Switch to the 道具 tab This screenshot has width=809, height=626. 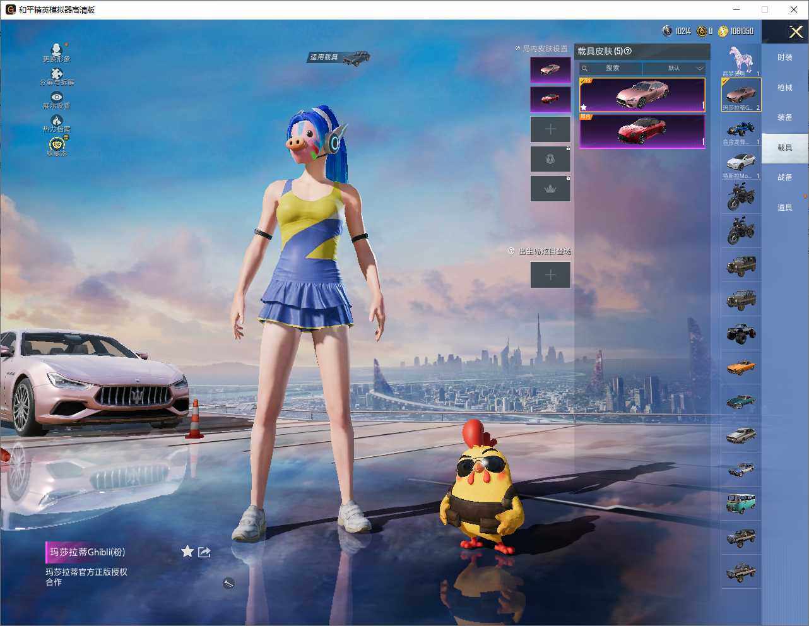pos(785,208)
